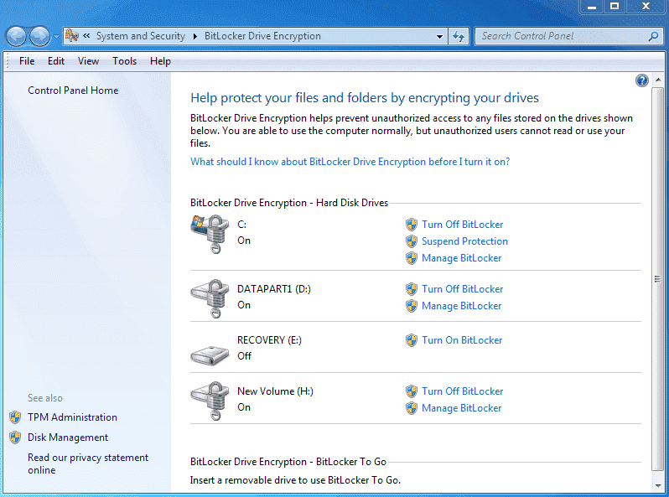Select the RECOVERY (E:) drive label

(269, 340)
